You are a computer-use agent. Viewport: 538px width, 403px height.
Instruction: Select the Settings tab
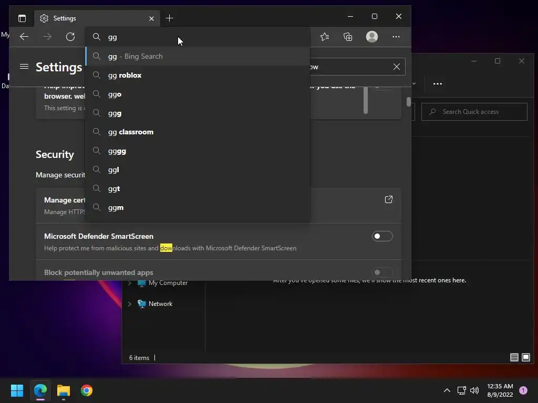[x=96, y=18]
